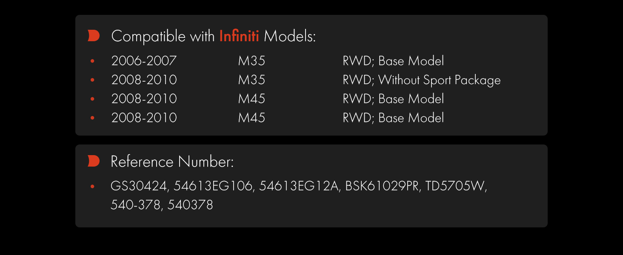Select the red Infiniti word in heading
This screenshot has height=255, width=623.
(239, 36)
